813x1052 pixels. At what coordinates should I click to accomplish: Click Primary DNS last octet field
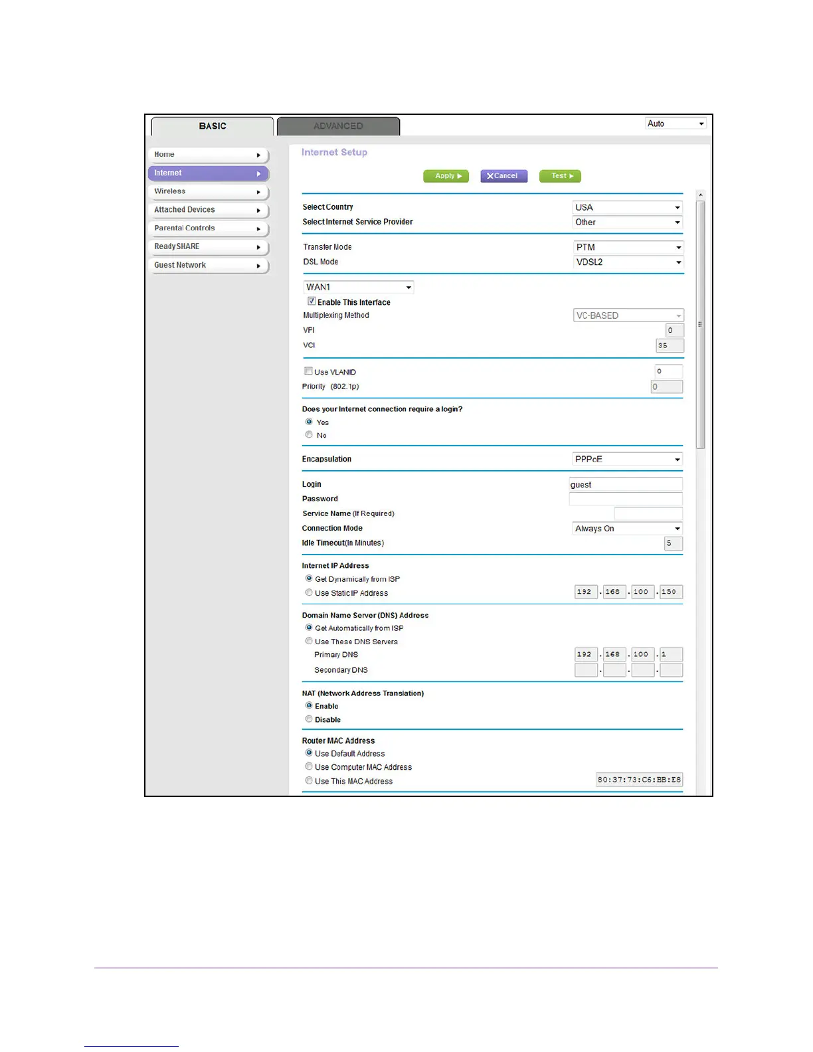pyautogui.click(x=671, y=654)
